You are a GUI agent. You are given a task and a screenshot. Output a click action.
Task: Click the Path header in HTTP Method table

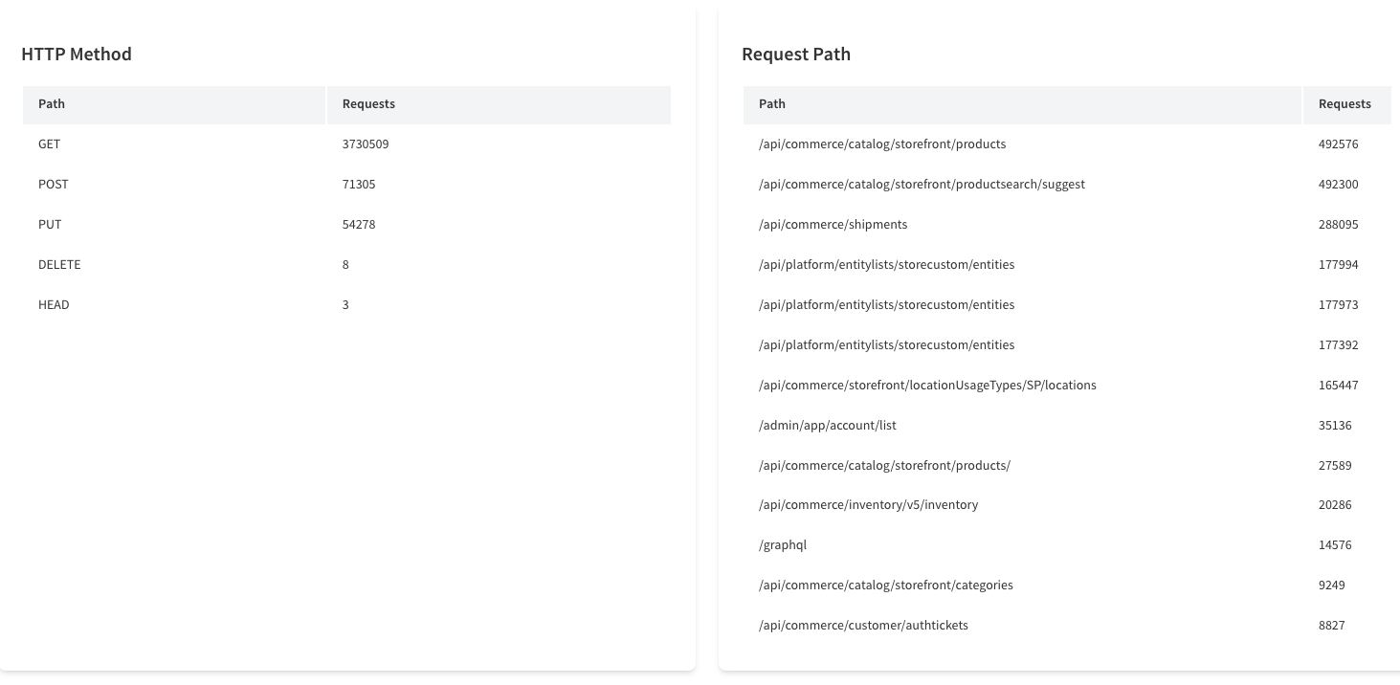tap(51, 104)
